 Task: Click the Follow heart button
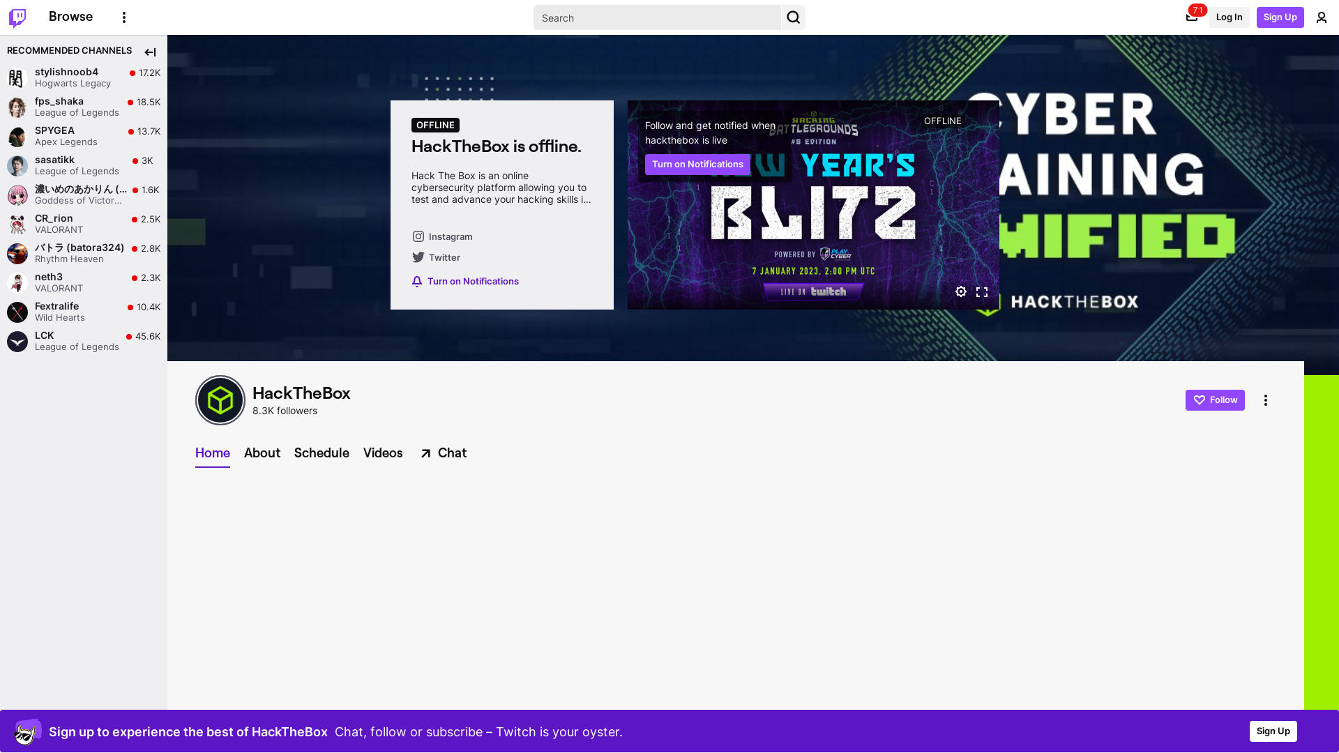pyautogui.click(x=1215, y=400)
